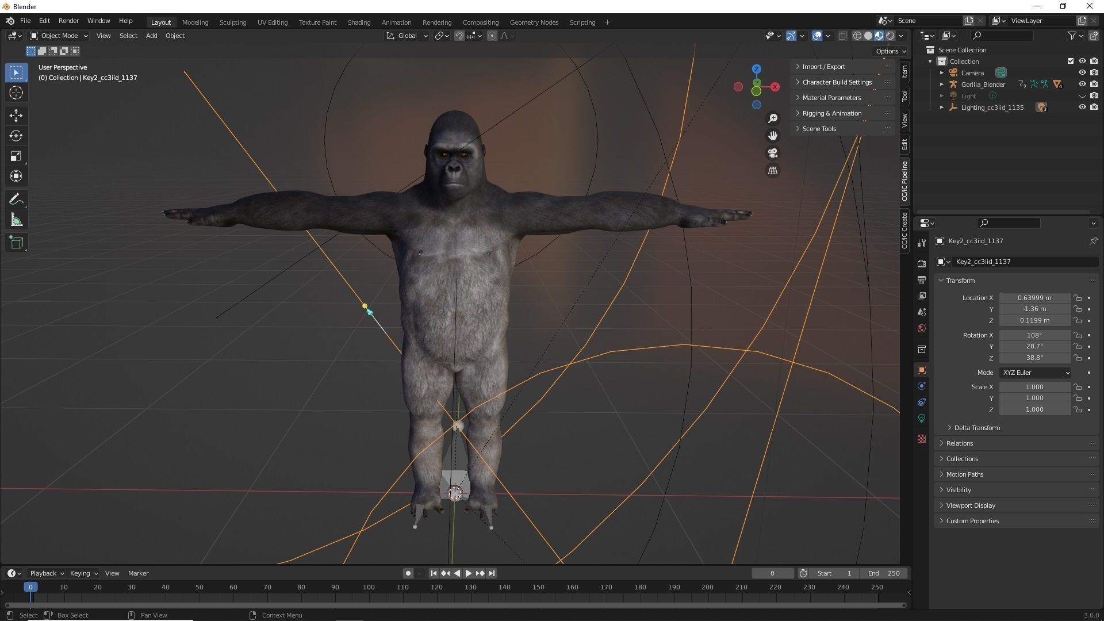Viewport: 1104px width, 621px height.
Task: Lock the Location X value
Action: pyautogui.click(x=1078, y=298)
